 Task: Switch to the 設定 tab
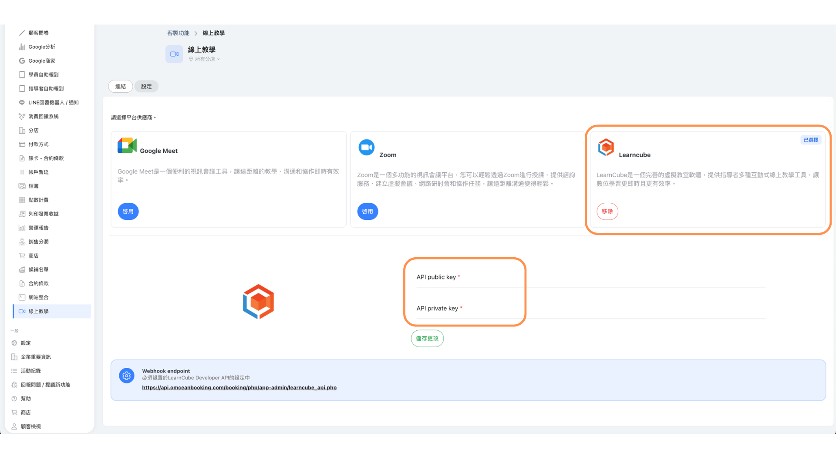(x=146, y=87)
